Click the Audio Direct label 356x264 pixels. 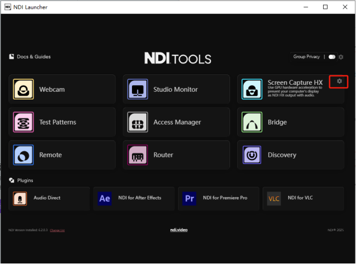(x=47, y=198)
